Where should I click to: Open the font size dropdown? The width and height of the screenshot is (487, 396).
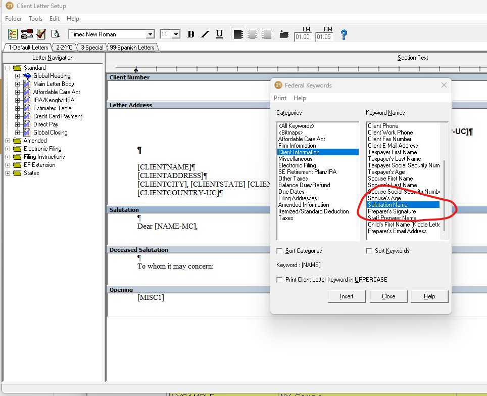(x=176, y=34)
